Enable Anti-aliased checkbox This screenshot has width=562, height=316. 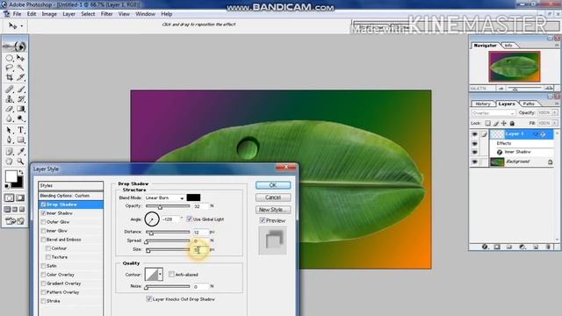pyautogui.click(x=171, y=275)
